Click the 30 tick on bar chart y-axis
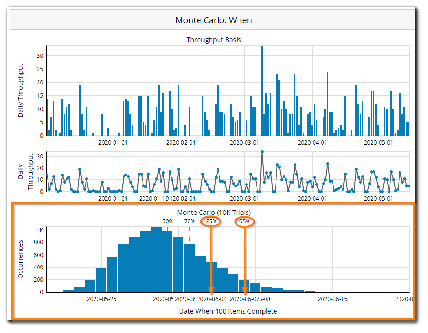The height and width of the screenshot is (333, 428). point(40,55)
